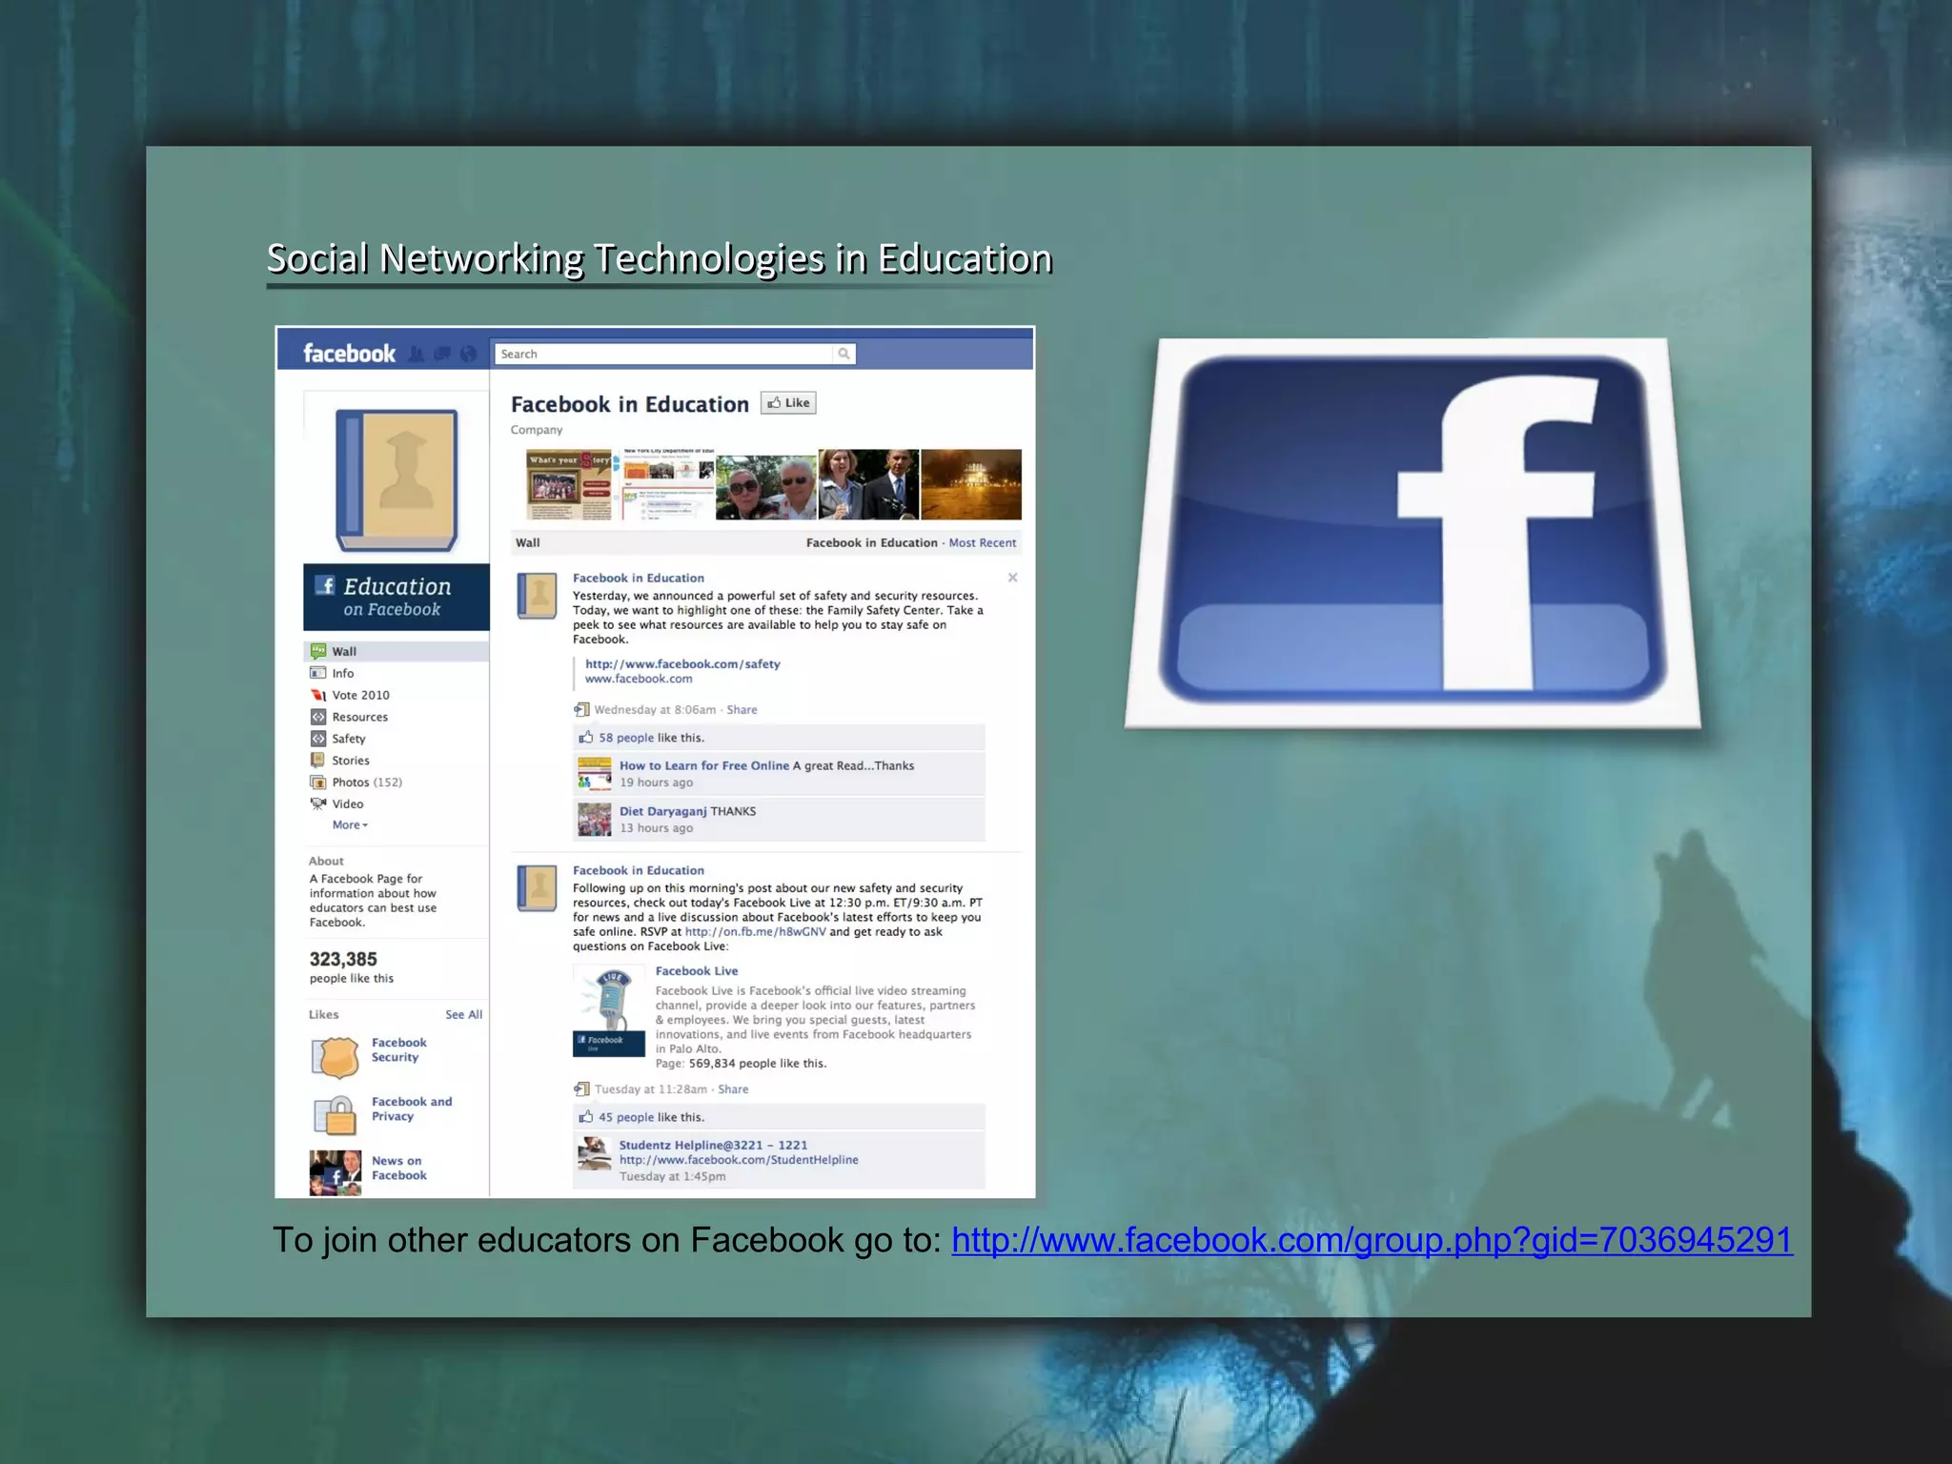Click Share on the Wednesday 8:06am post

pyautogui.click(x=742, y=710)
